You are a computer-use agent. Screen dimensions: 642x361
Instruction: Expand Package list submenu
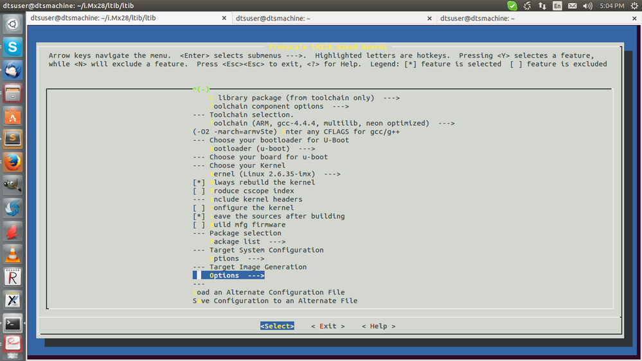247,242
